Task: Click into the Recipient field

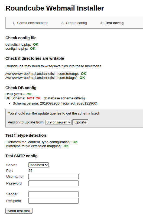Action: [53, 201]
